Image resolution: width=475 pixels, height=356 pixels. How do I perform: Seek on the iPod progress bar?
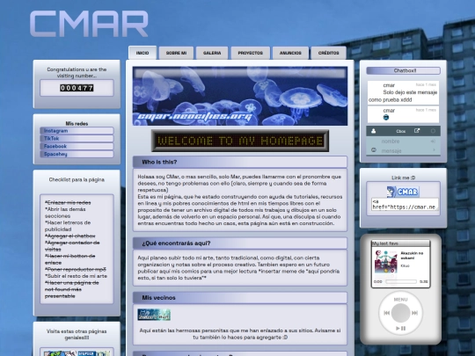(401, 282)
